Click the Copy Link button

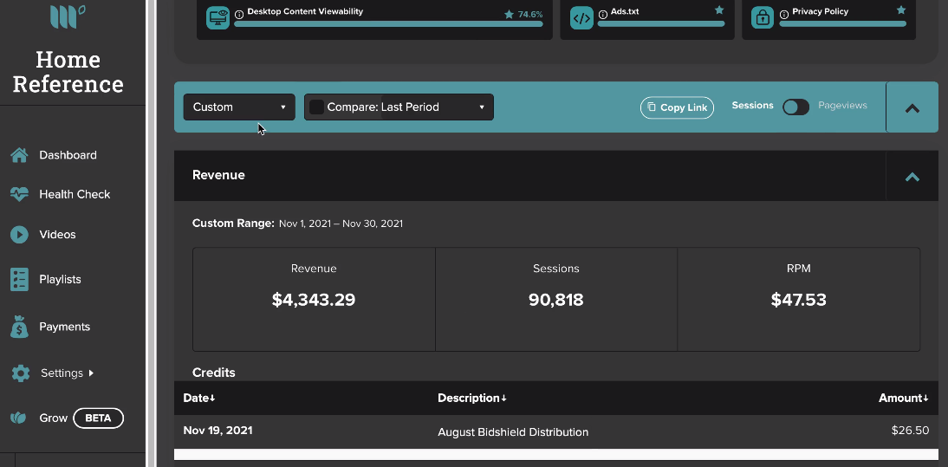click(x=677, y=107)
